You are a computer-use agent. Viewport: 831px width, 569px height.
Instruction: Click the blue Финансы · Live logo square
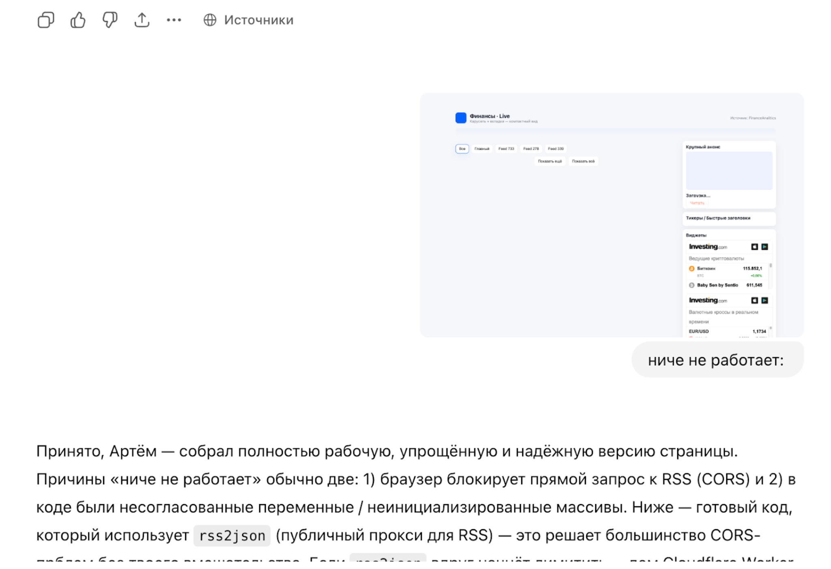tap(461, 118)
